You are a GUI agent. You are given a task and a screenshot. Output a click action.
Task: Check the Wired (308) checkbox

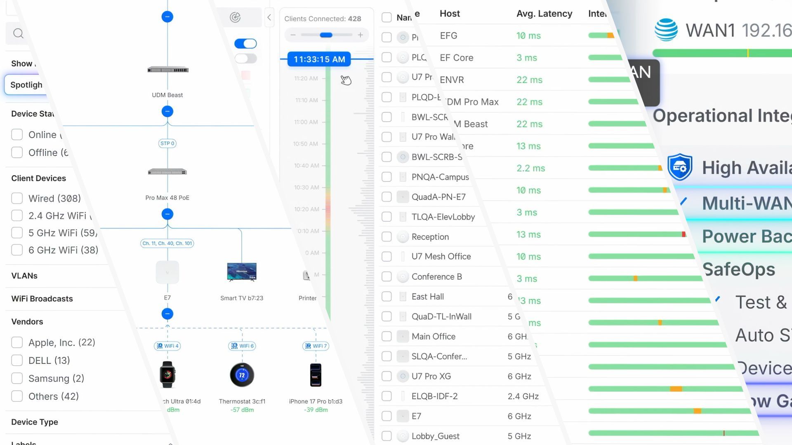point(17,198)
